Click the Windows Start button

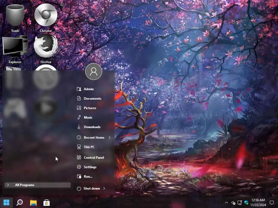tap(7, 203)
